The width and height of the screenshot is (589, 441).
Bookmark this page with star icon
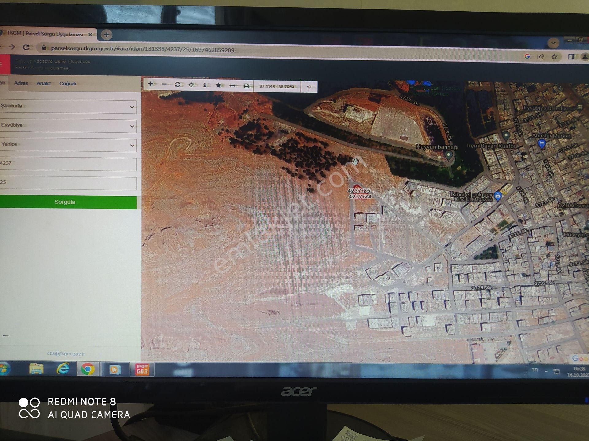[x=554, y=57]
